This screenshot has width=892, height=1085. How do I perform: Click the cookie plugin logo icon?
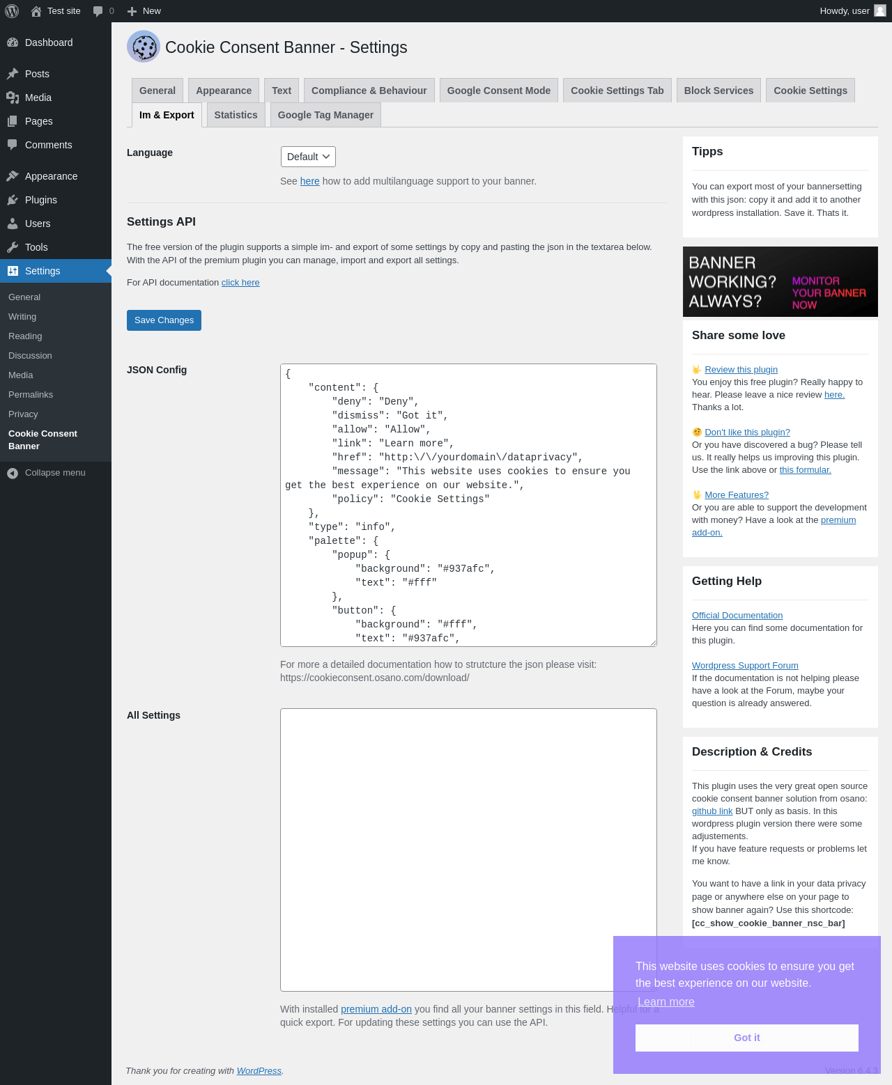(x=144, y=47)
